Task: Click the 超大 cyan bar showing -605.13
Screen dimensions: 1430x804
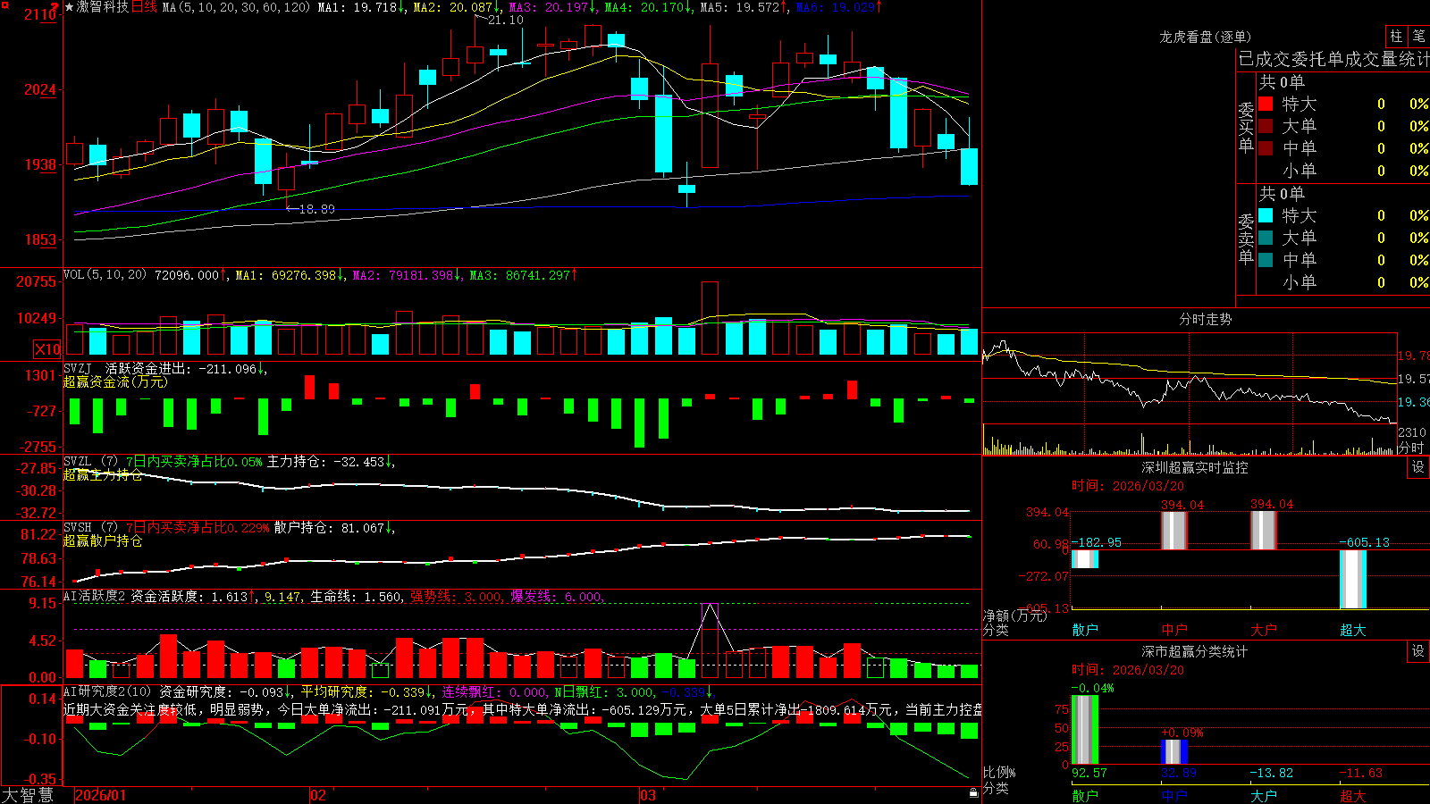Action: [x=1353, y=579]
